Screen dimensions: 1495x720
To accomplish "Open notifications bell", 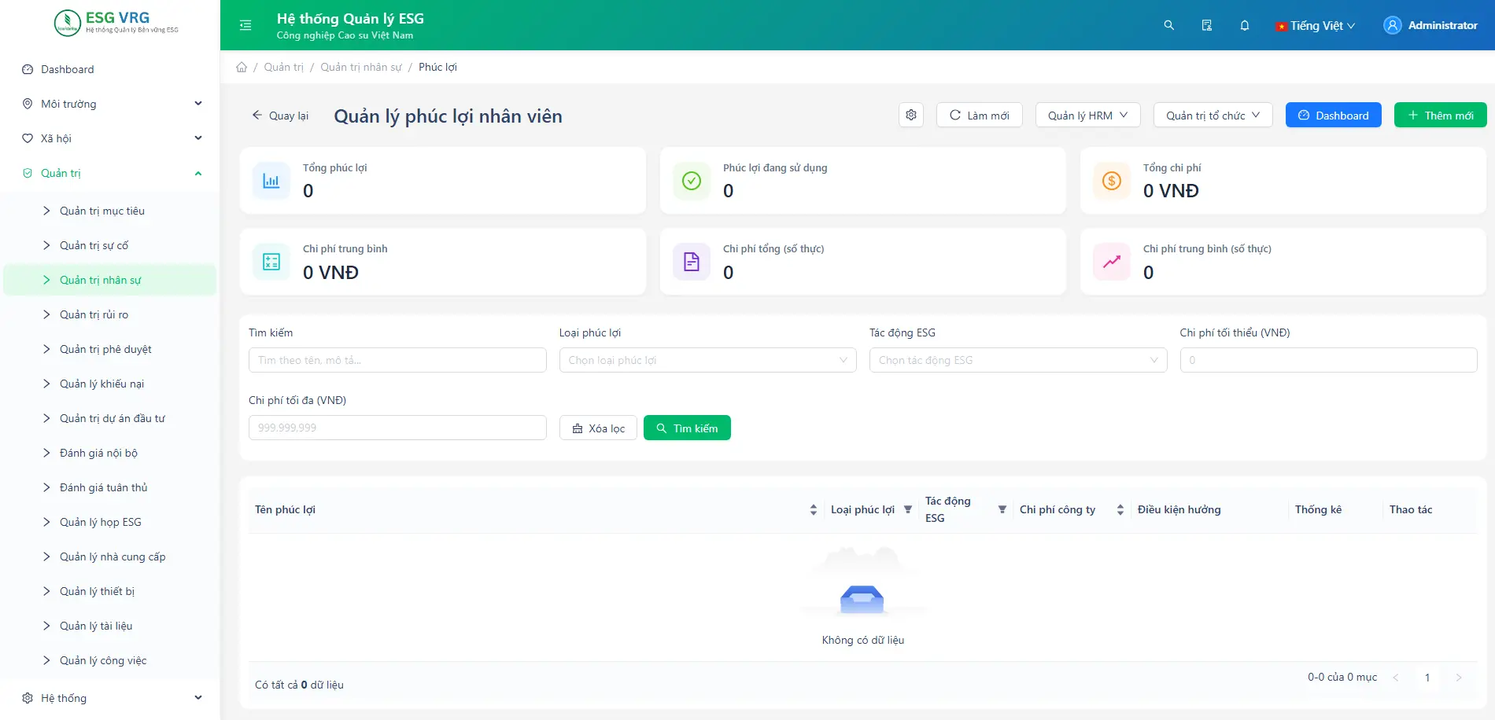I will 1245,25.
